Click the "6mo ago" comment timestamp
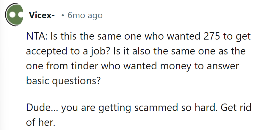 point(85,15)
